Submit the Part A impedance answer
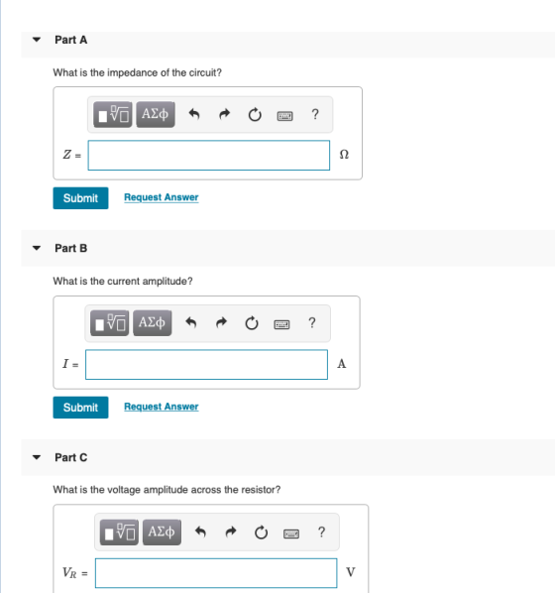Image resolution: width=555 pixels, height=593 pixels. pos(80,197)
